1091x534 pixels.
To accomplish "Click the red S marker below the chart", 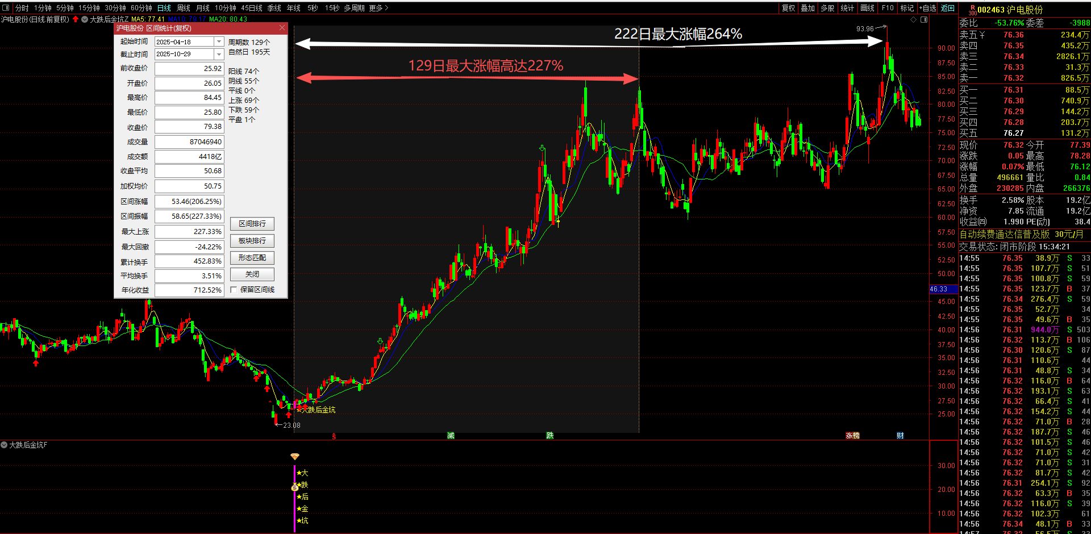I will point(334,436).
